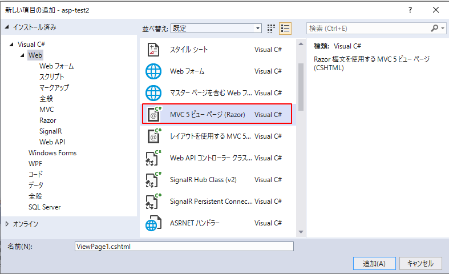
Task: Select SignalR in the category tree
Action: tap(50, 131)
